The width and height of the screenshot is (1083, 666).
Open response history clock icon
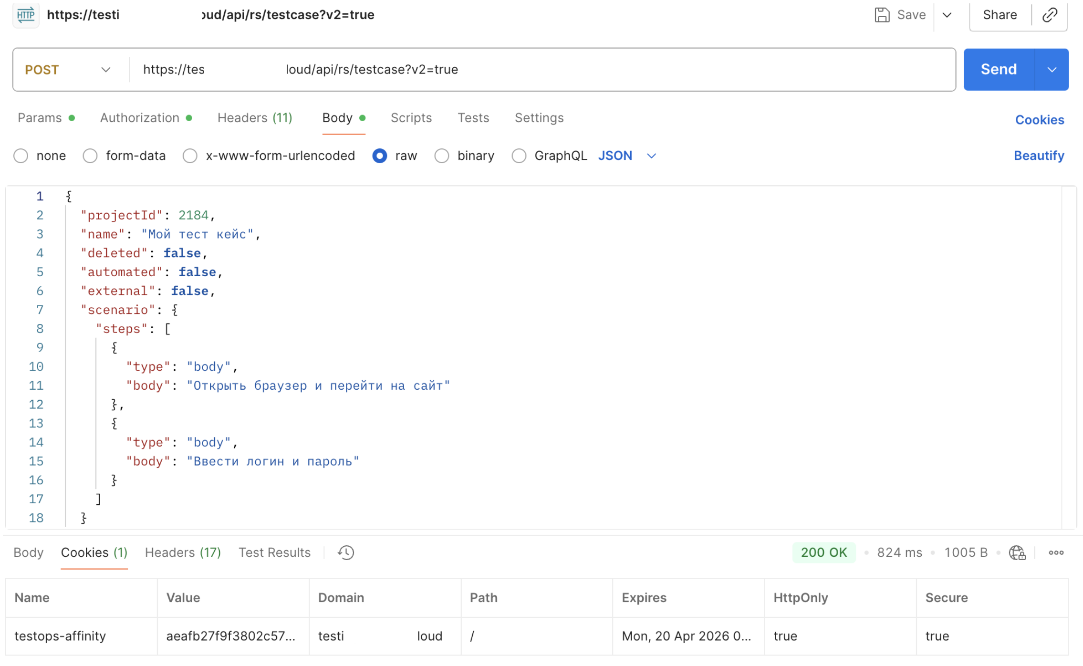point(345,552)
